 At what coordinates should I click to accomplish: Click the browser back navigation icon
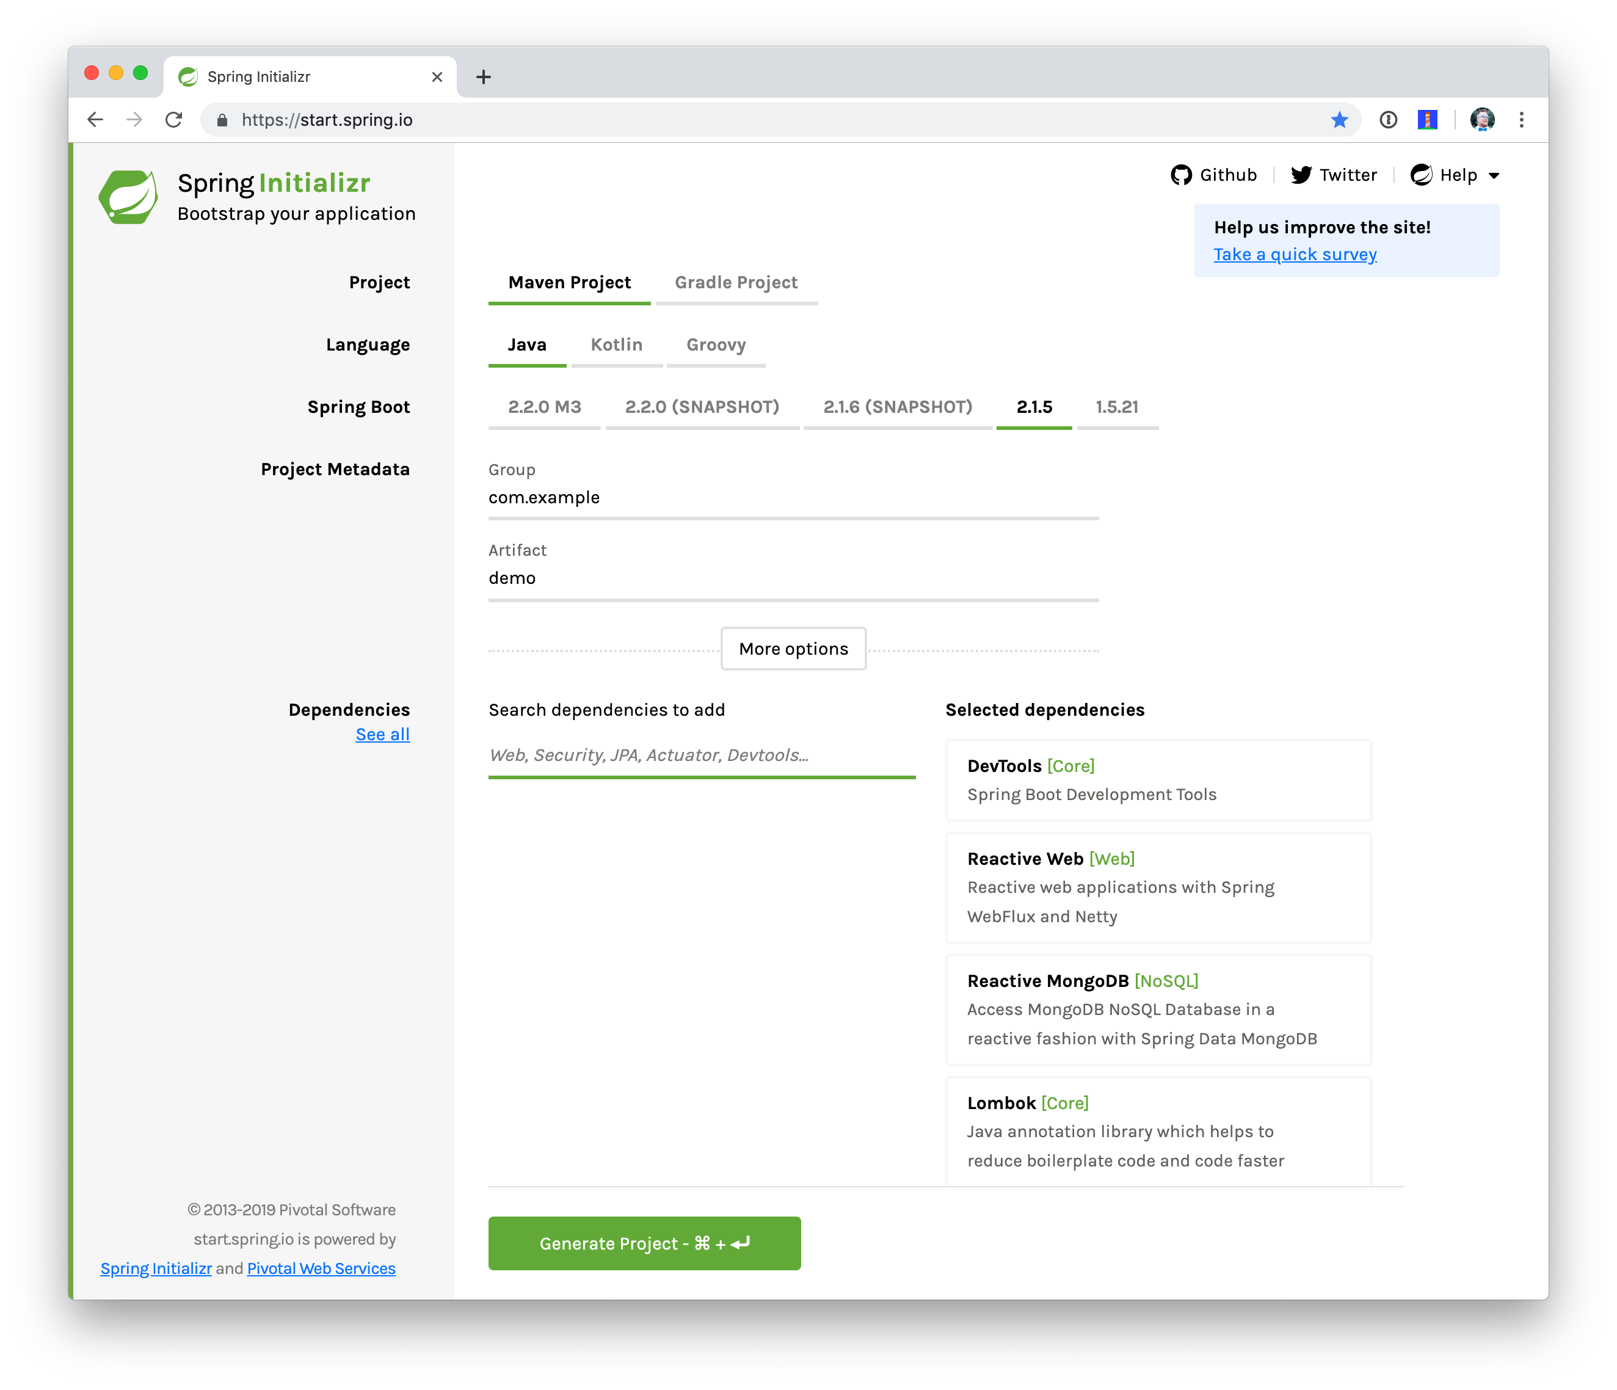92,120
